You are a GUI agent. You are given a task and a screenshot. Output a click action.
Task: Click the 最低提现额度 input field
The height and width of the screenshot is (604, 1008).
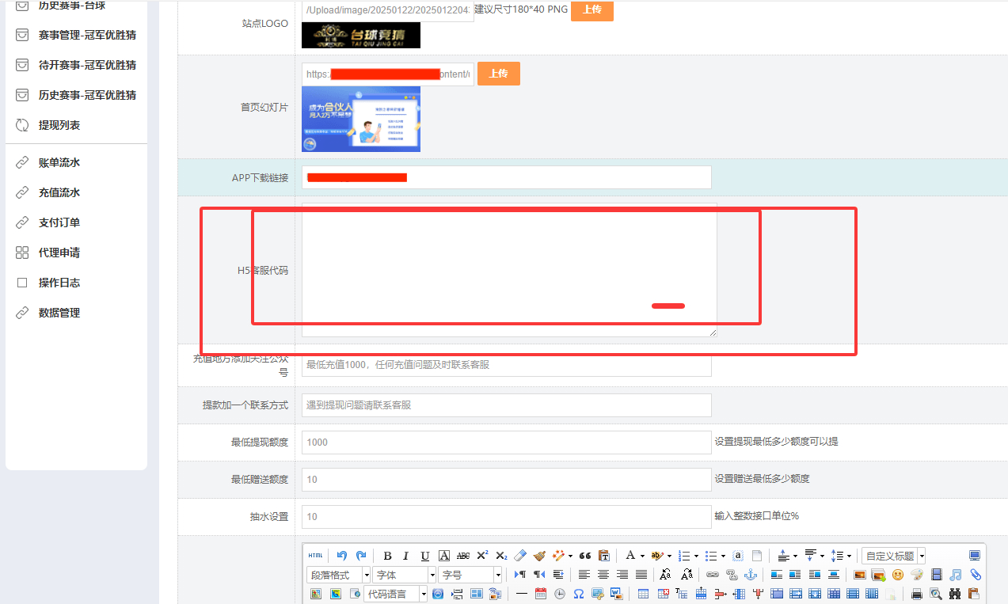click(506, 443)
